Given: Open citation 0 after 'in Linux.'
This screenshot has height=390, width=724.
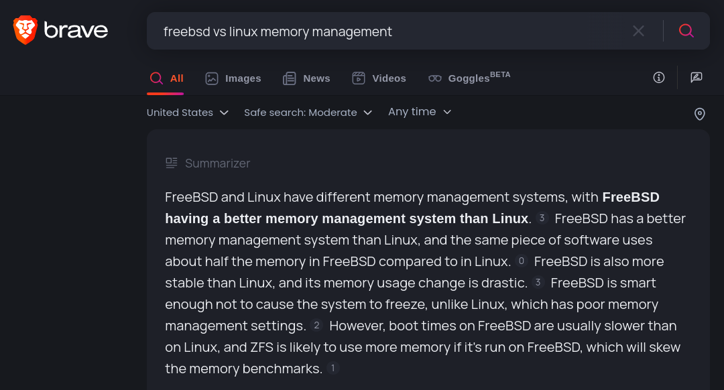Looking at the screenshot, I should (522, 261).
